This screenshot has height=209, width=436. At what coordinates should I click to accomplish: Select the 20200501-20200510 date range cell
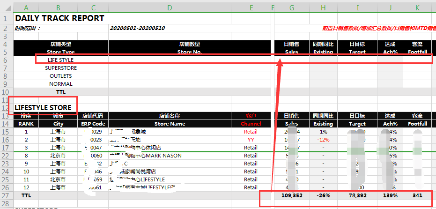(137, 28)
